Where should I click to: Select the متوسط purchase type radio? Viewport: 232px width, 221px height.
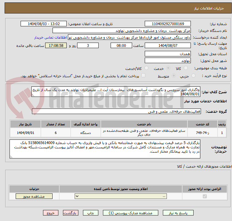coord(174,76)
